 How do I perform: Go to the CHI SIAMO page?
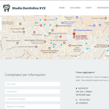coord(75,8)
